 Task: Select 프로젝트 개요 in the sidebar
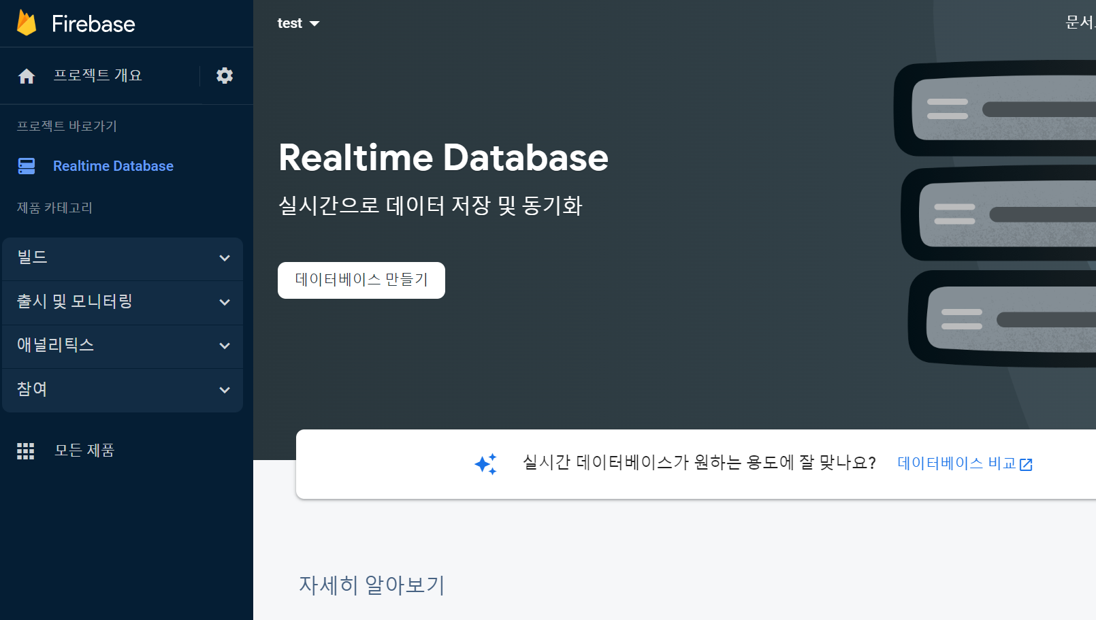tap(98, 76)
